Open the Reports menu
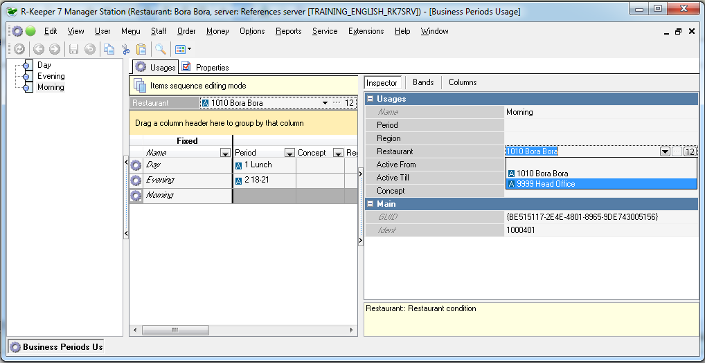 288,31
